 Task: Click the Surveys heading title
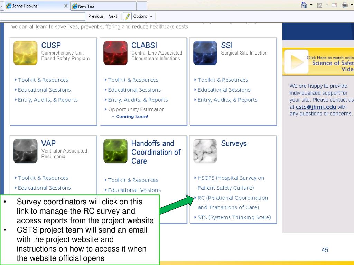coord(234,143)
